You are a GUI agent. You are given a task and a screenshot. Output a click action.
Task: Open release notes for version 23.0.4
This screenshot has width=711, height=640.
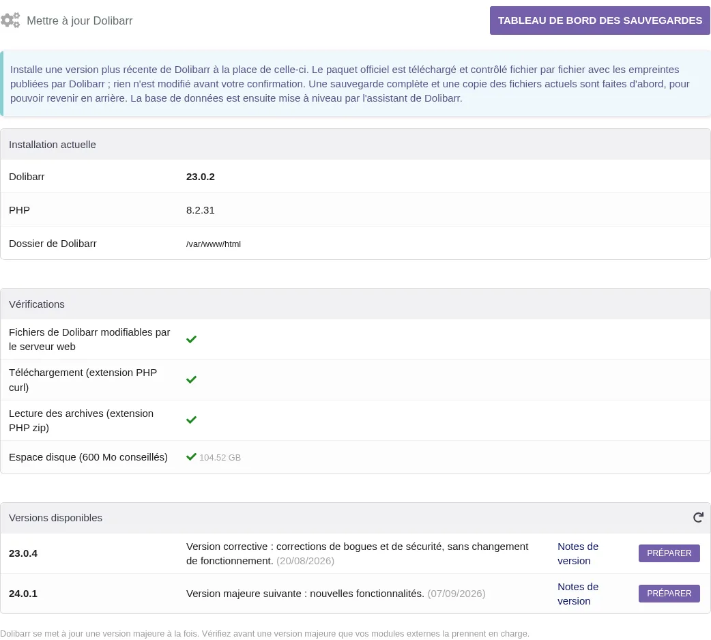point(578,553)
